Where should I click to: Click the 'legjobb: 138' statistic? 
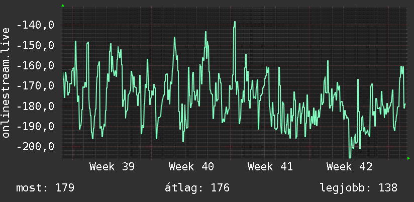pos(359,188)
